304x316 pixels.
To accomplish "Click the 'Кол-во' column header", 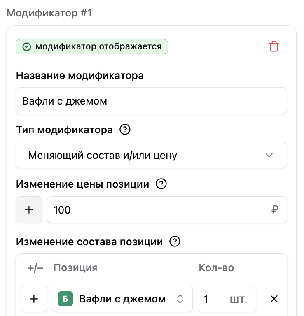I will tap(216, 267).
